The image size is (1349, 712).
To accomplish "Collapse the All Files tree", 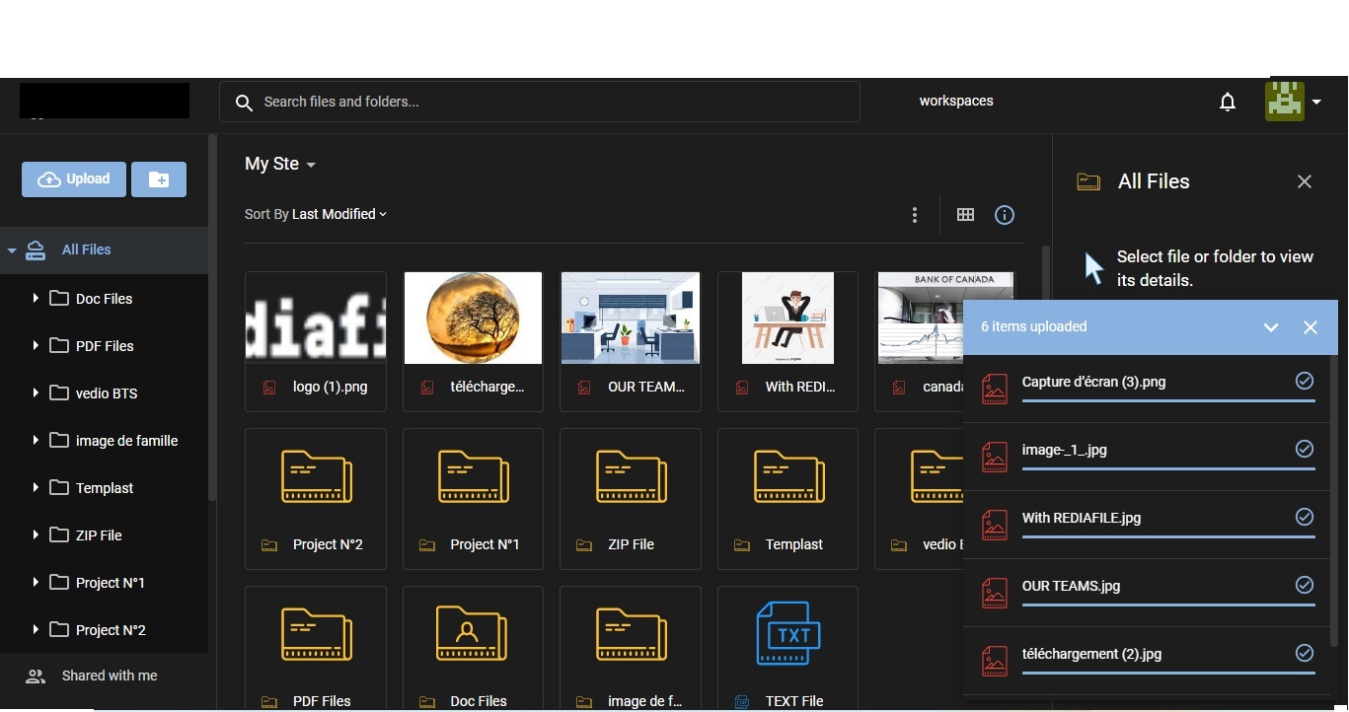I will click(12, 250).
